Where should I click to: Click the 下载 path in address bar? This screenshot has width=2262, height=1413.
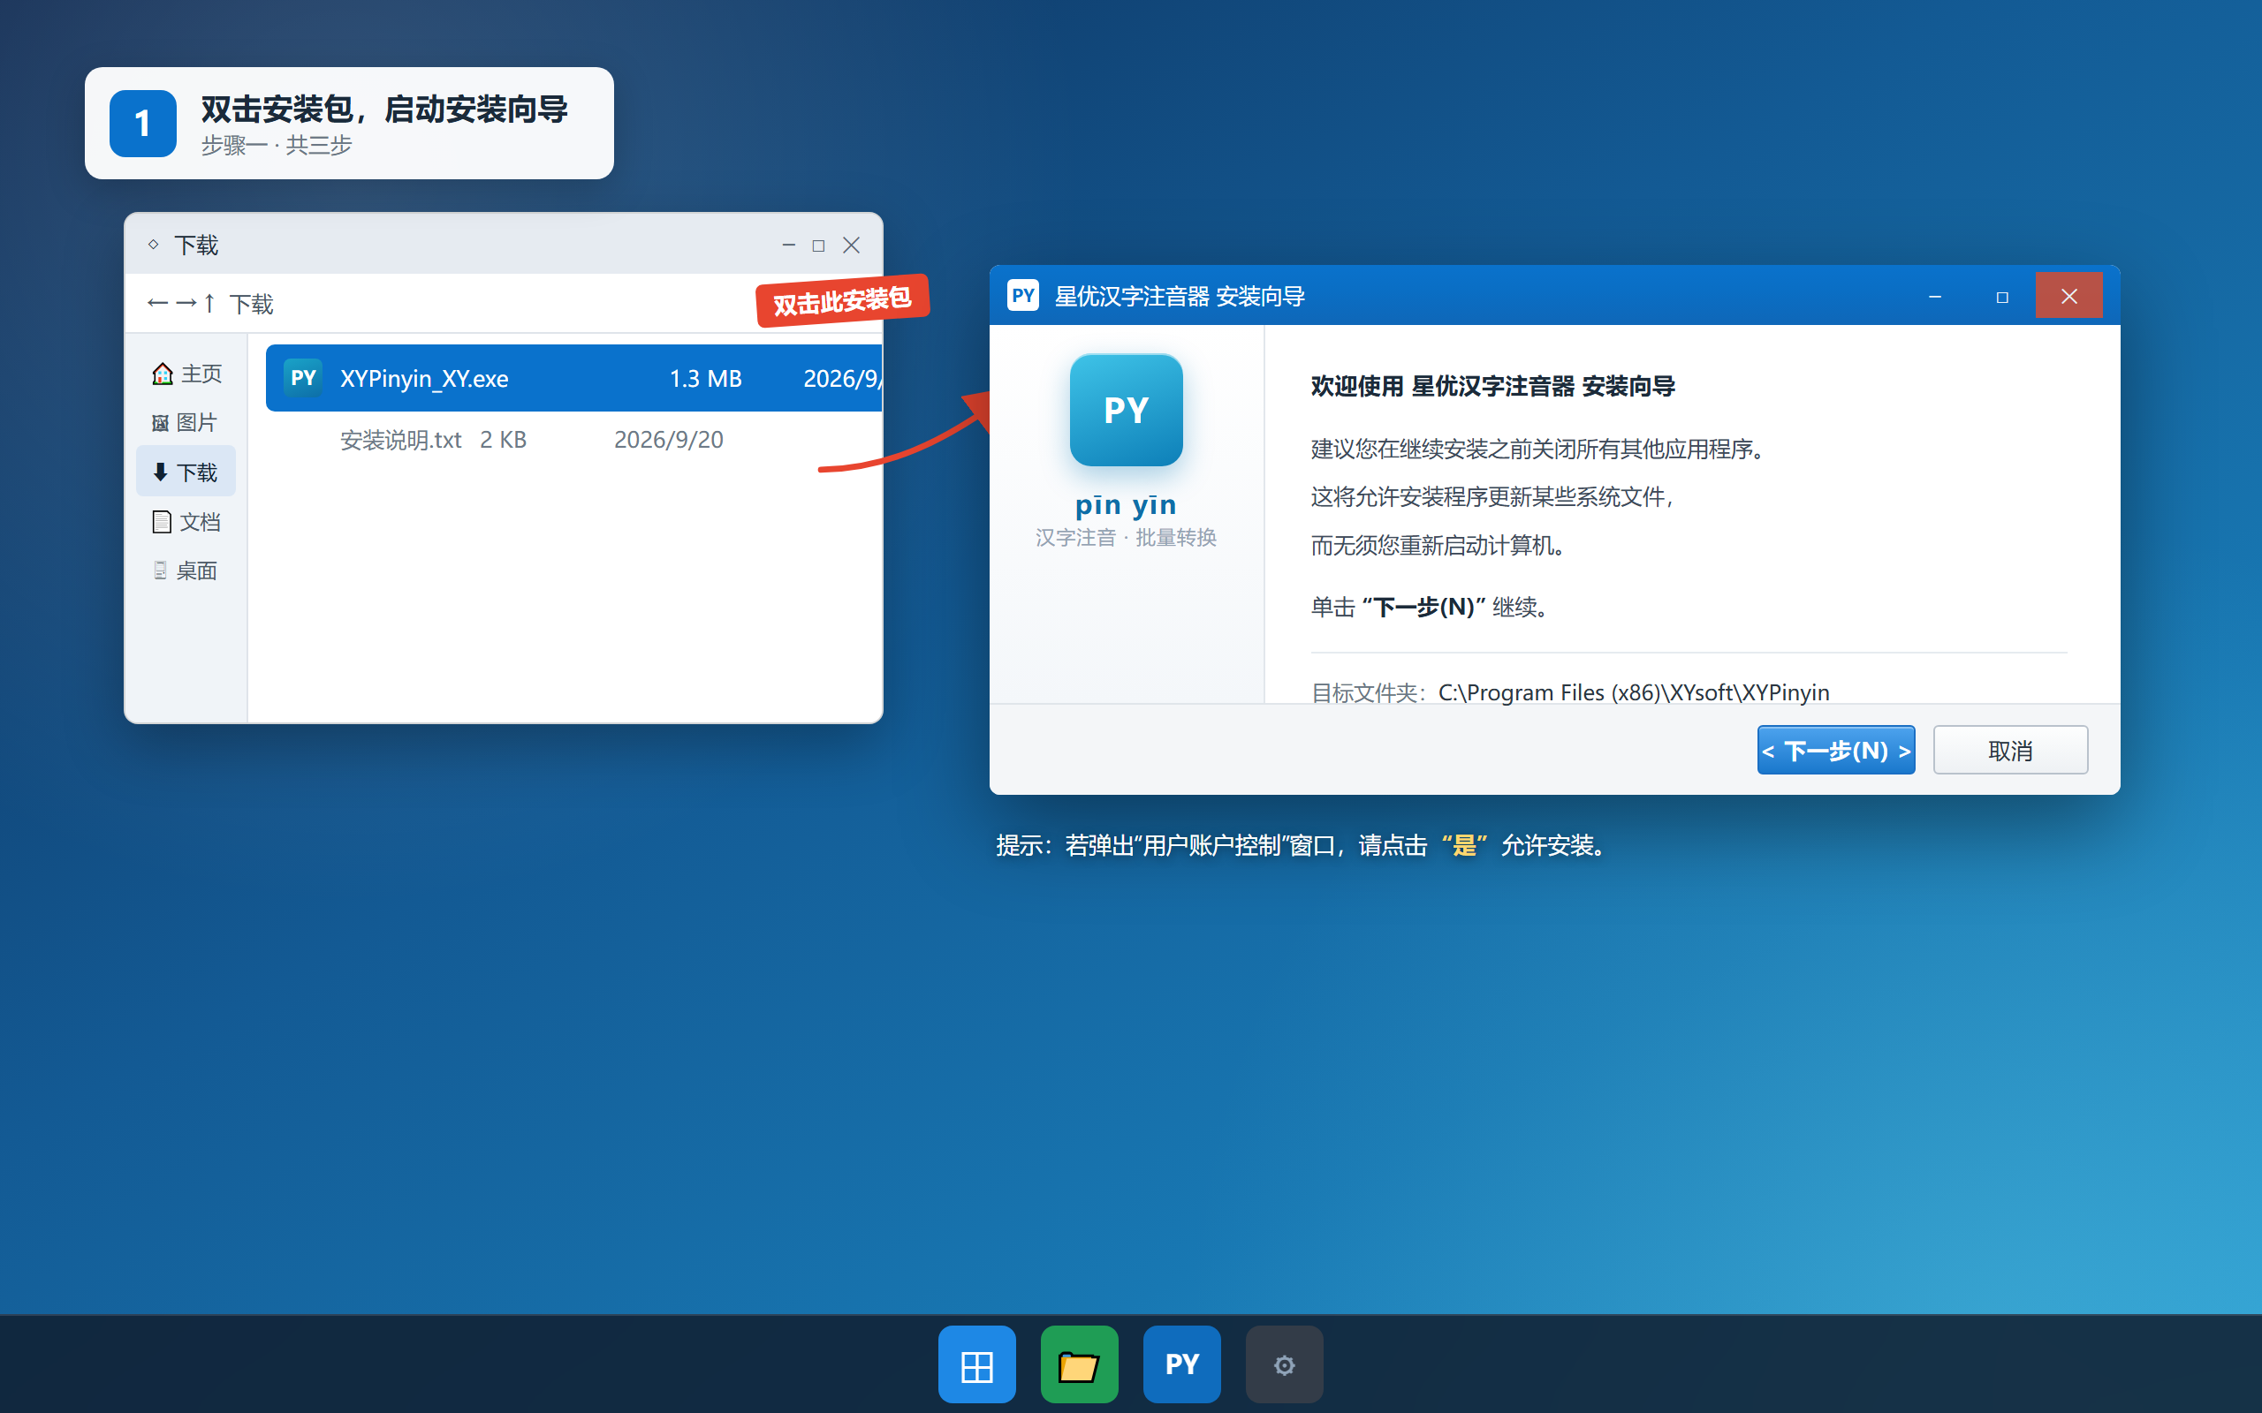point(252,304)
